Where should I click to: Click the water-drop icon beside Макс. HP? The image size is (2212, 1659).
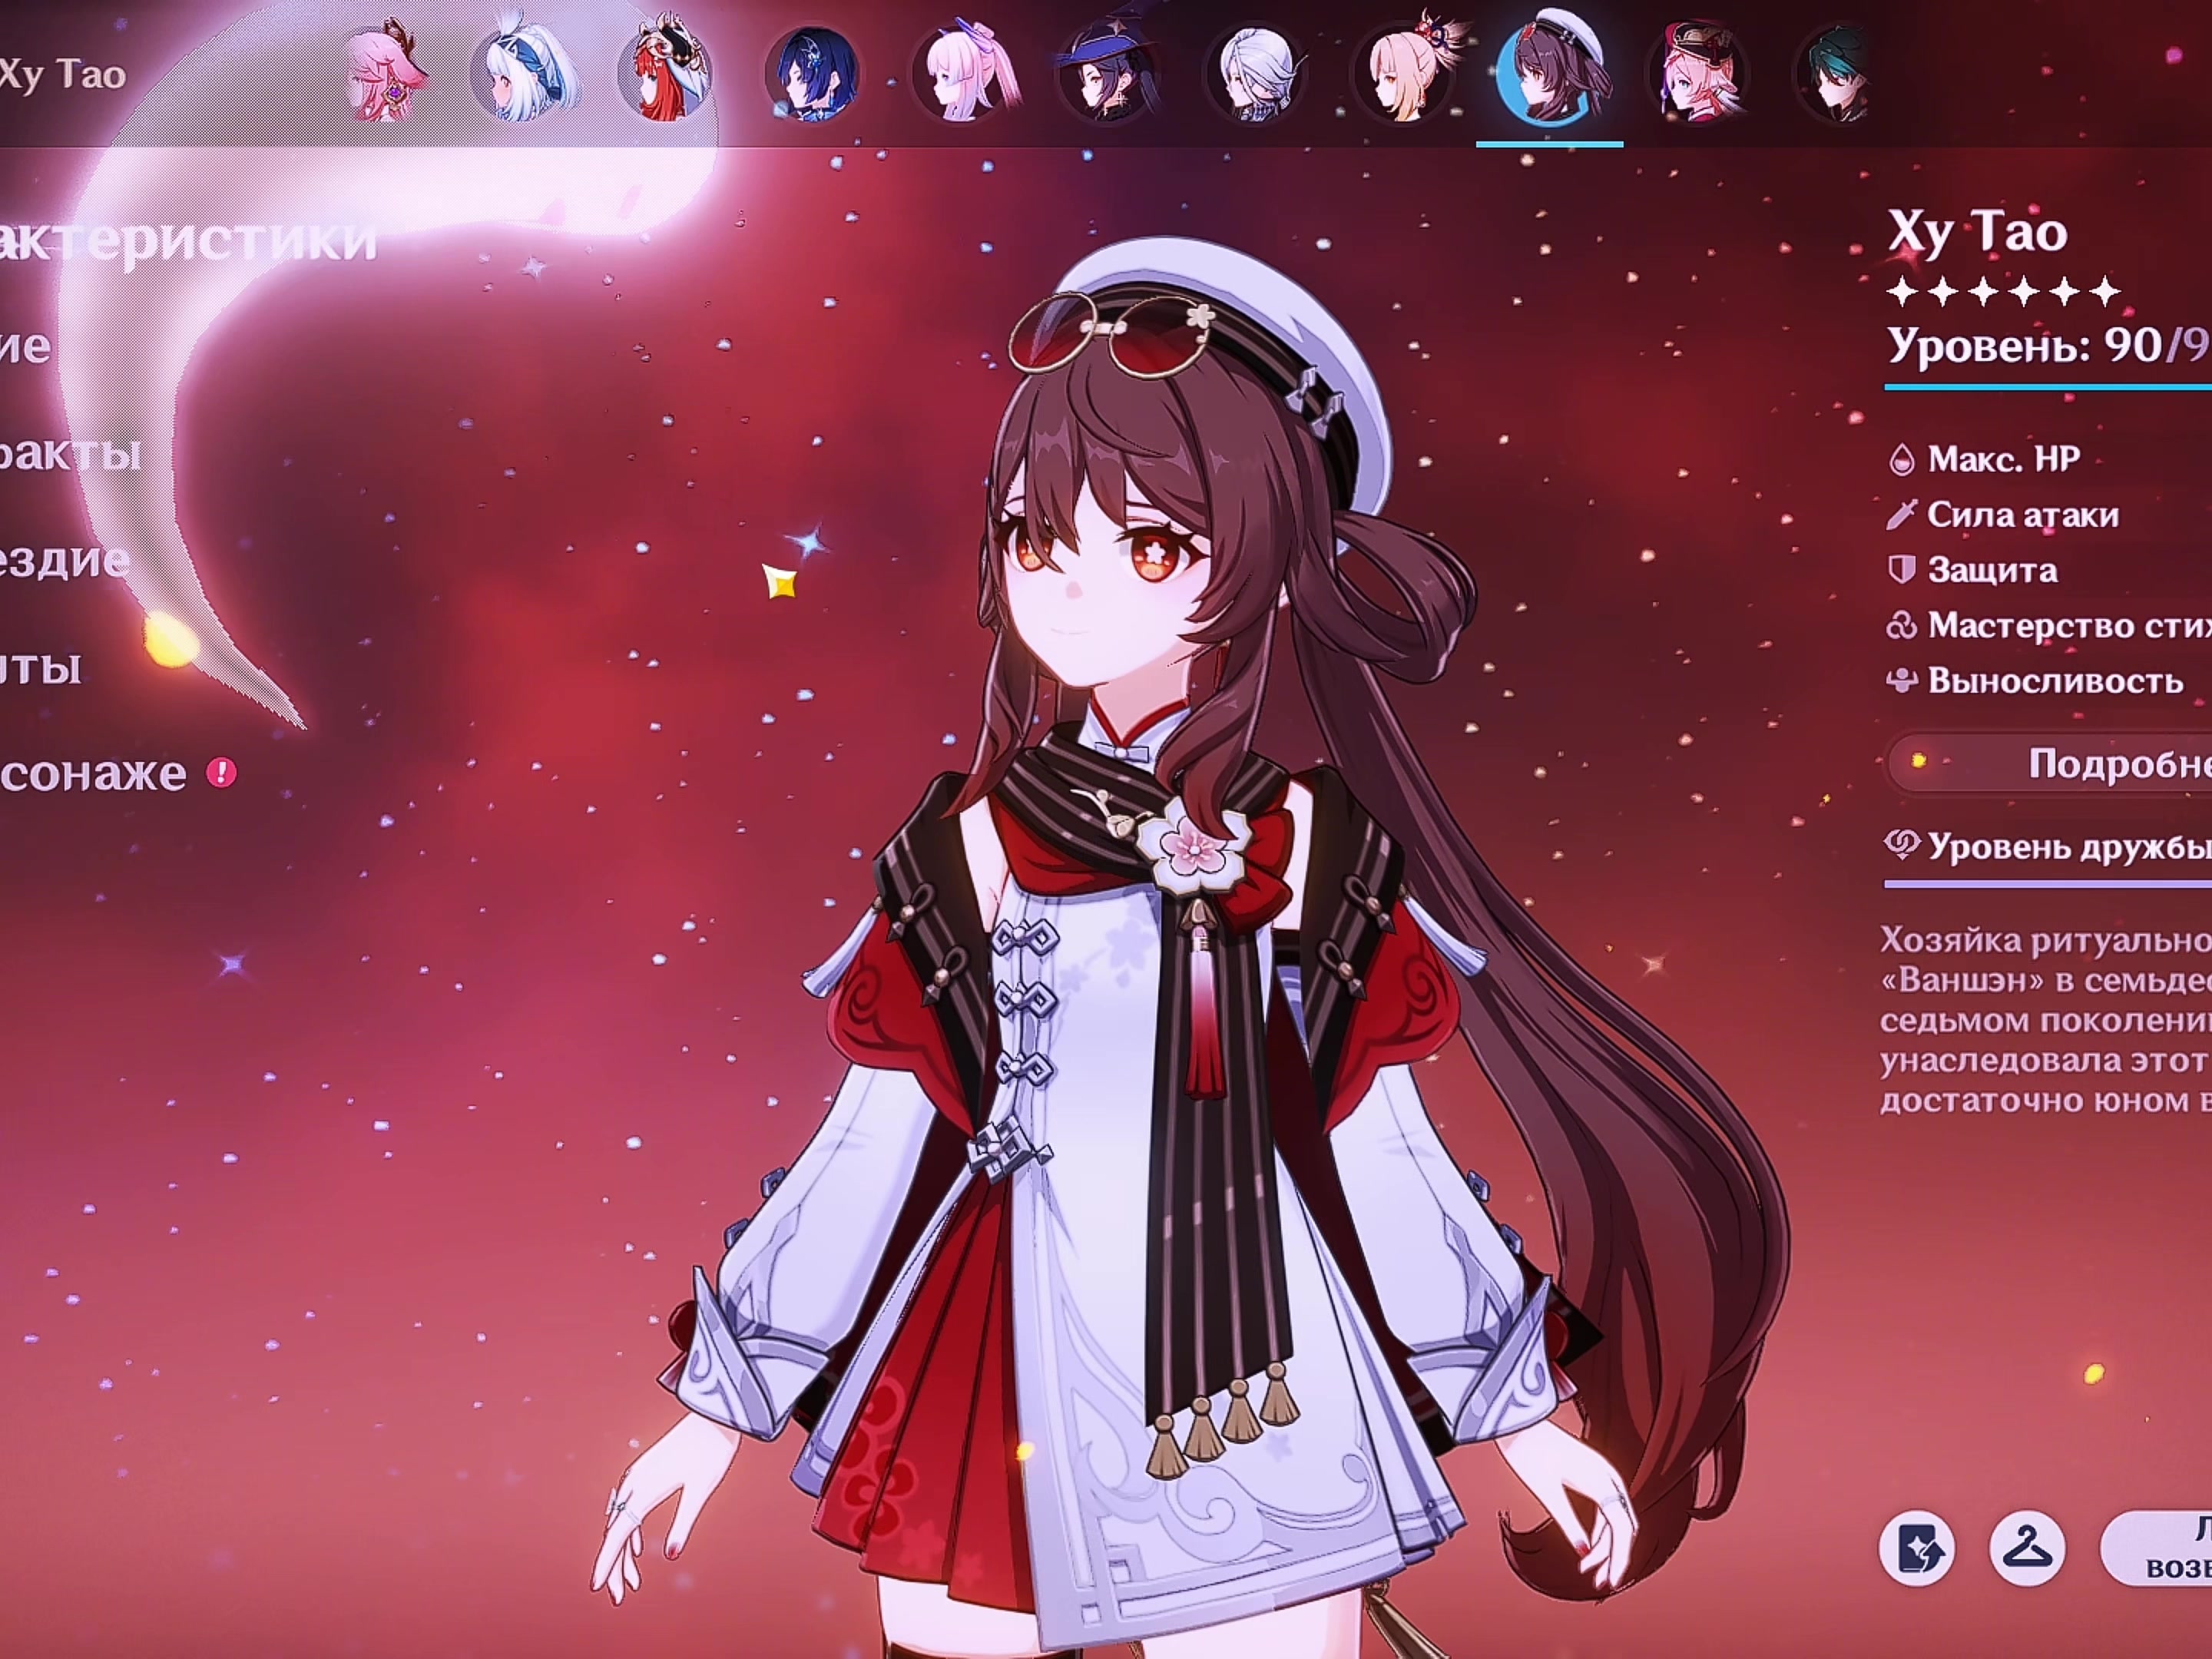1901,459
